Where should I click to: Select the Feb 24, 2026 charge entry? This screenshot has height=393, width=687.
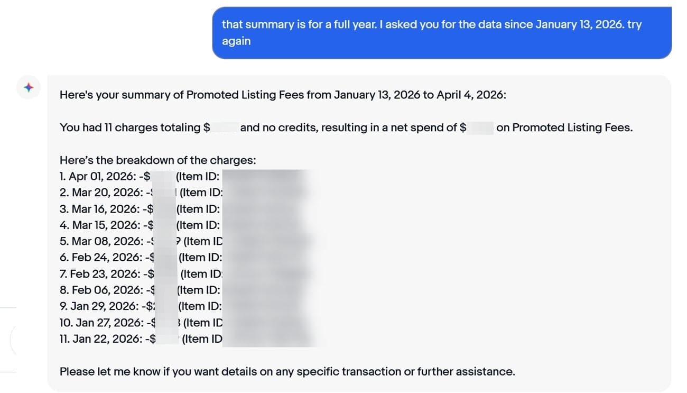click(x=107, y=258)
